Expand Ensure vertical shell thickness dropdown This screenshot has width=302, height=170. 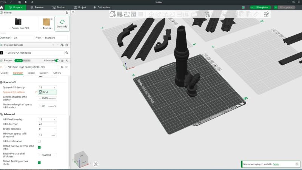pos(48,155)
